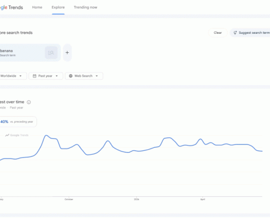Select the banana search term chip
Viewport: 270px width, 218px height.
pos(29,53)
